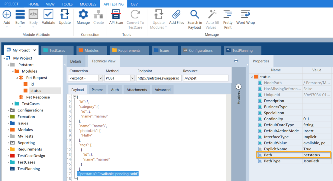The width and height of the screenshot is (333, 181).
Task: Click the API Scan ribbon icon
Action: tap(116, 14)
